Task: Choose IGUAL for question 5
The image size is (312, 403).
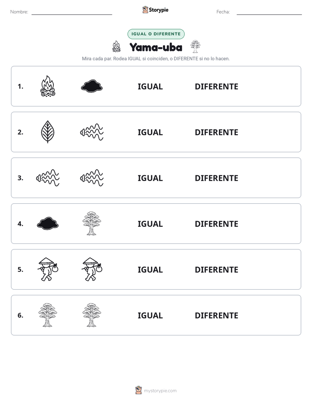Action: click(150, 270)
